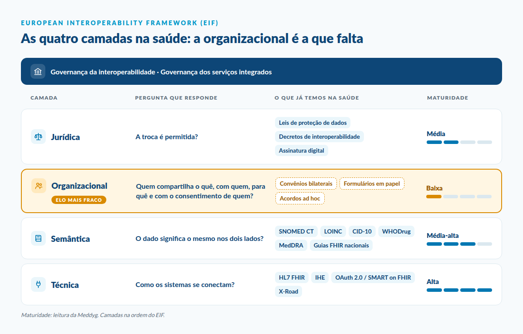Screen dimensions: 523x334
Task: Select the 'Assinatura digital' tag
Action: 302,150
